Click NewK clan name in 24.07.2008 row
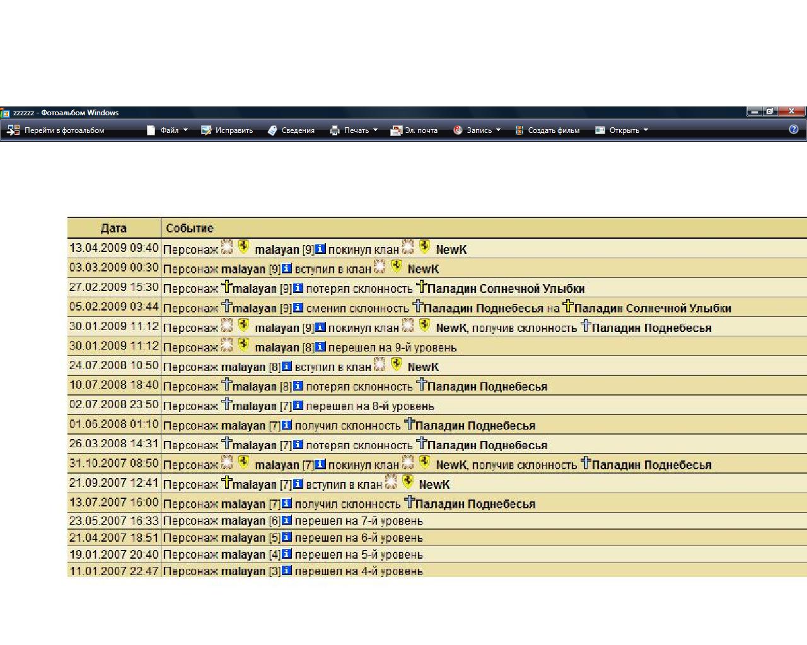 click(x=422, y=367)
